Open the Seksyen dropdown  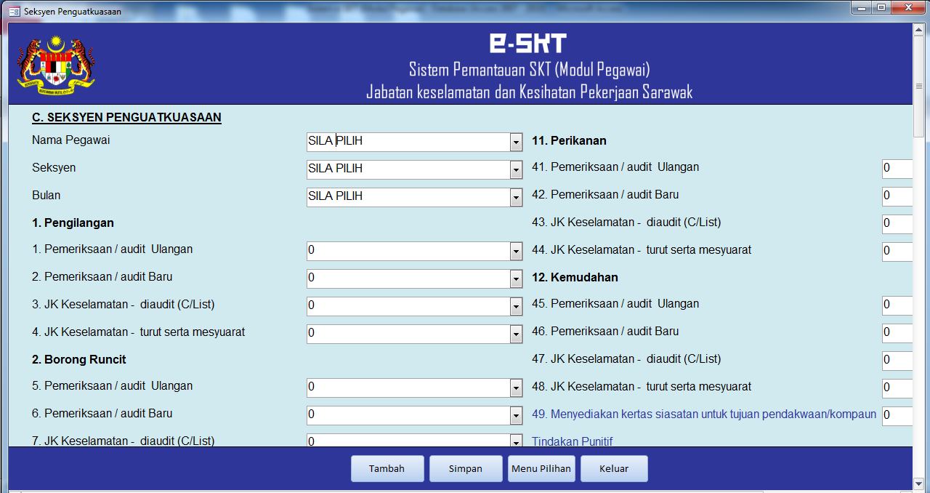[515, 169]
